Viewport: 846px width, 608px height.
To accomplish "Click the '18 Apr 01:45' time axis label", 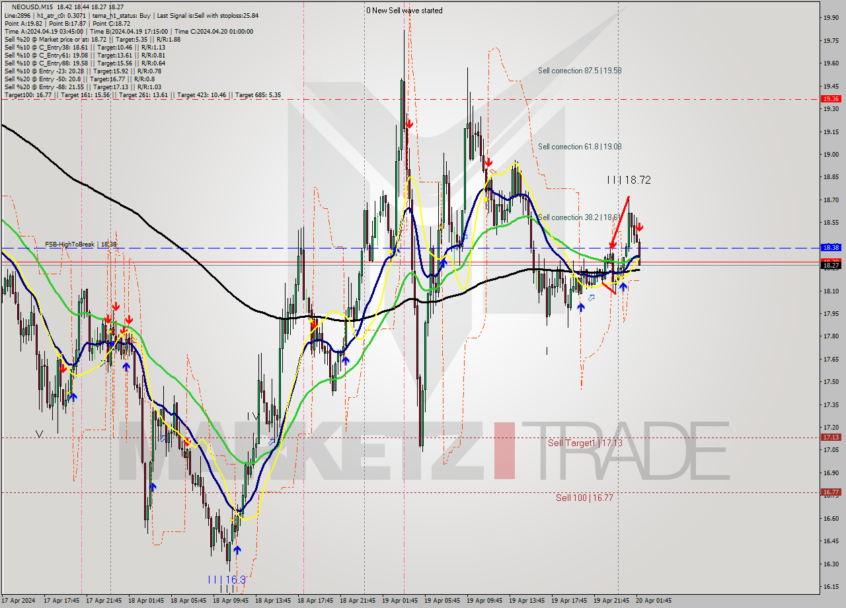I will tap(146, 601).
